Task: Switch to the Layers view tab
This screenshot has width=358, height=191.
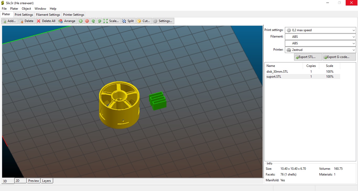Action: coord(47,181)
